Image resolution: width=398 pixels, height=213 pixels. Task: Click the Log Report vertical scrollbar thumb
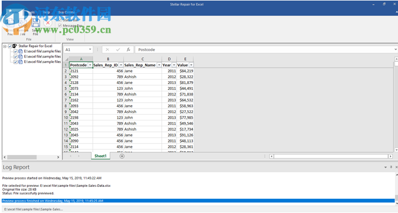396,198
